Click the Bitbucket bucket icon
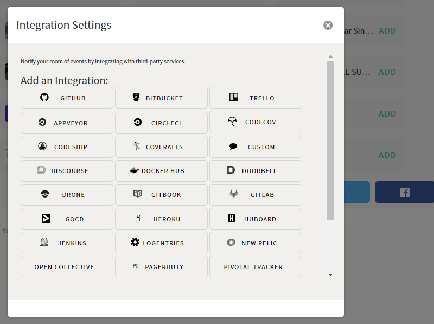This screenshot has height=324, width=434. tap(136, 98)
